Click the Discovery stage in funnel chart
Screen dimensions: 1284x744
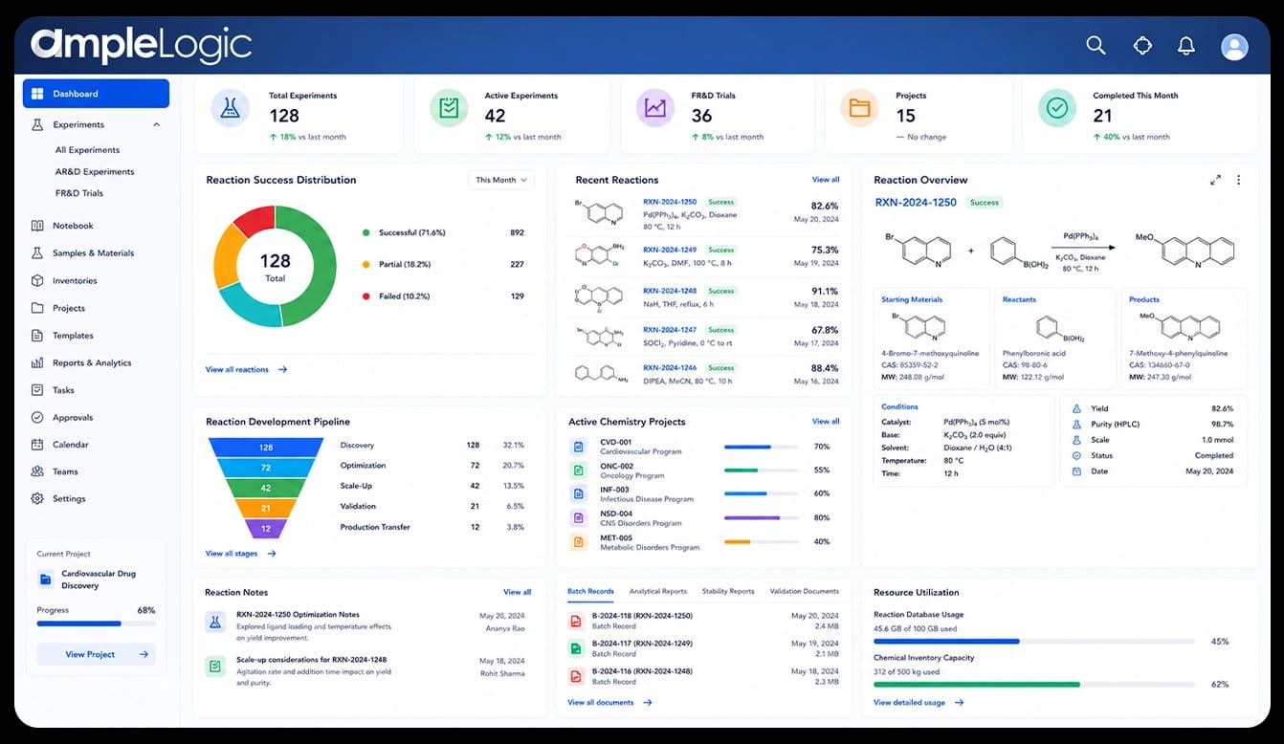coord(266,447)
